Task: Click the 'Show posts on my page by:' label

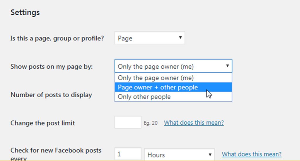Action: (52, 67)
